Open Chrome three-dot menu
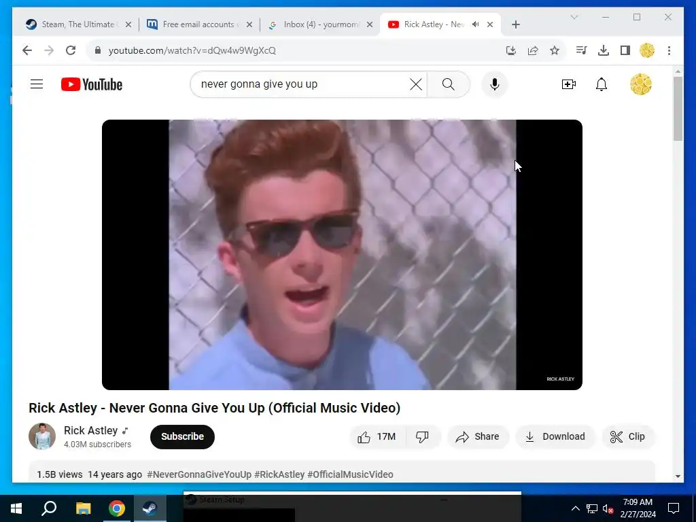Screen dimensions: 696x522 click(x=669, y=50)
